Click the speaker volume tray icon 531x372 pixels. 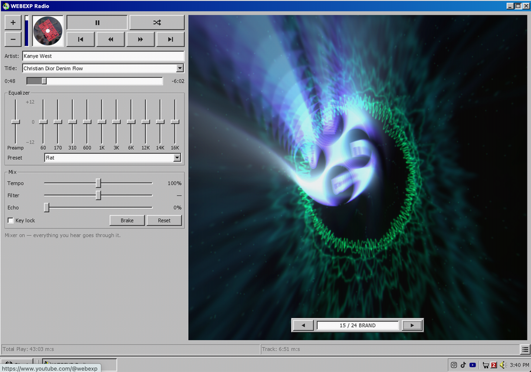503,365
